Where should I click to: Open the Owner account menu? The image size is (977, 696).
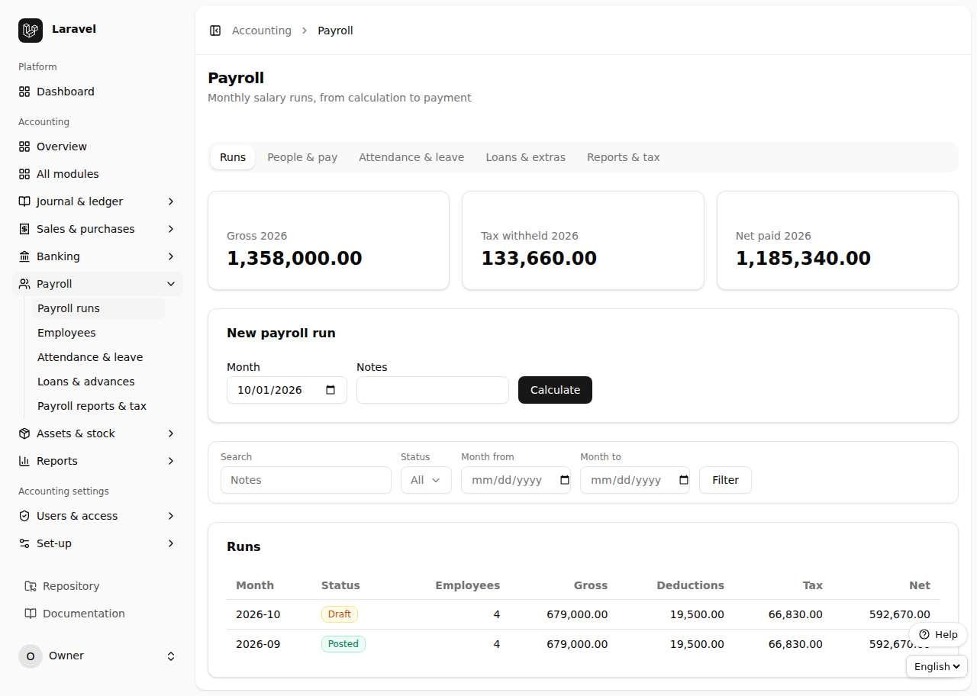pos(98,656)
